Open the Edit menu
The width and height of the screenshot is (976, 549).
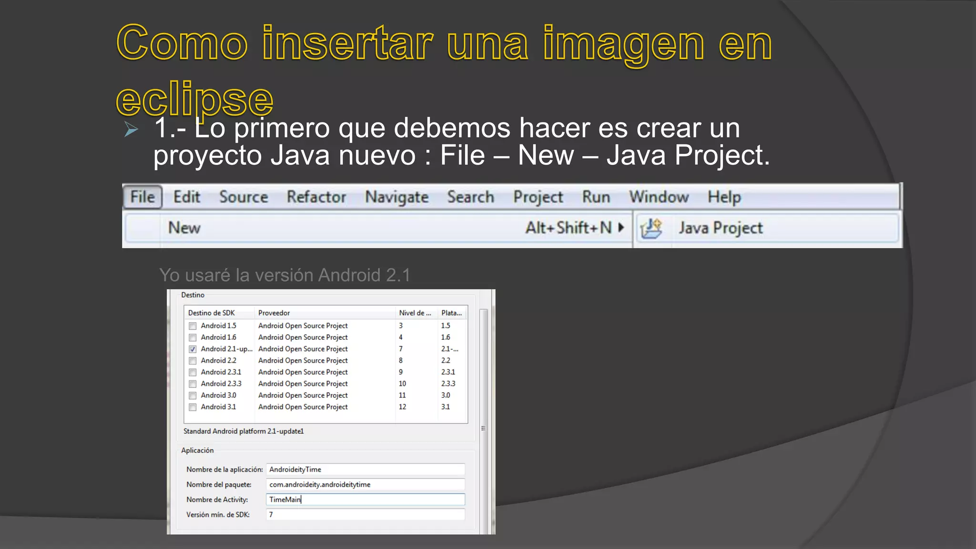tap(186, 197)
